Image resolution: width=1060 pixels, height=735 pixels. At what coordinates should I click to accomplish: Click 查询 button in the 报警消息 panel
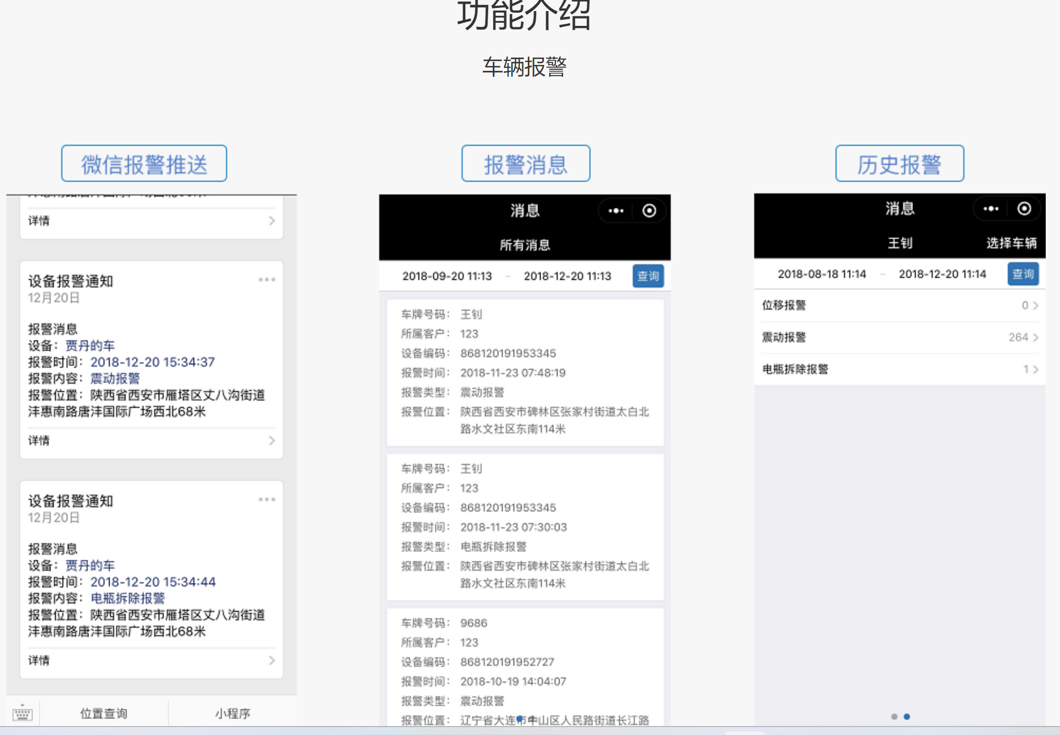(x=648, y=276)
